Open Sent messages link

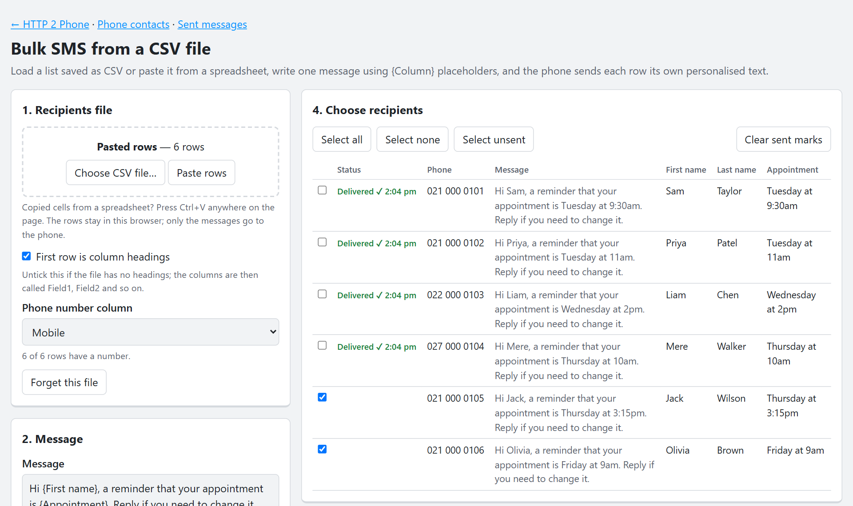(212, 24)
